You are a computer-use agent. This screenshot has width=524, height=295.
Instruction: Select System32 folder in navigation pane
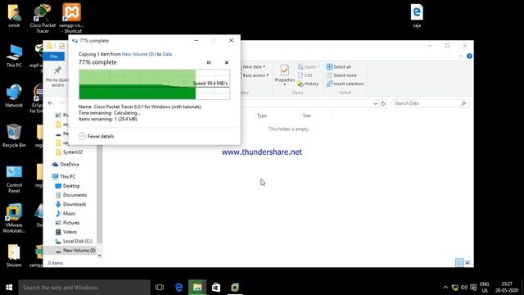(x=69, y=152)
